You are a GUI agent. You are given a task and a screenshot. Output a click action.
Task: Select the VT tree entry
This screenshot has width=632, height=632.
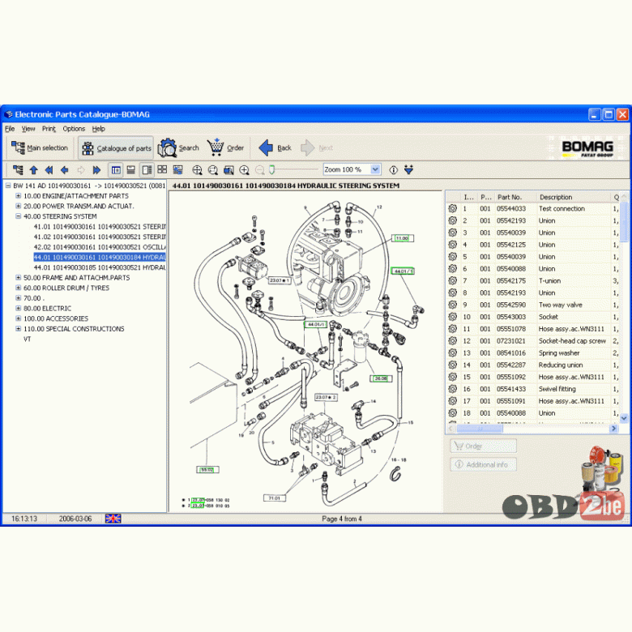[x=27, y=339]
